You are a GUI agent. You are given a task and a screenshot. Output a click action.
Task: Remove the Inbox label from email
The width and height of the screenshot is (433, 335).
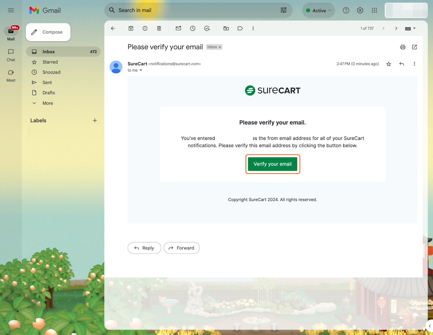tap(220, 47)
